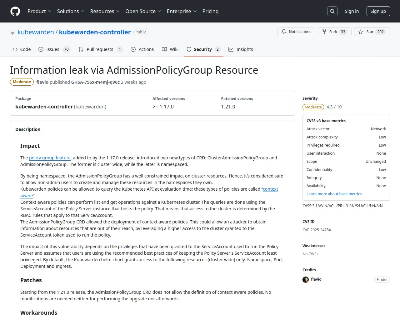Open the kubewarden organization link

pos(36,32)
